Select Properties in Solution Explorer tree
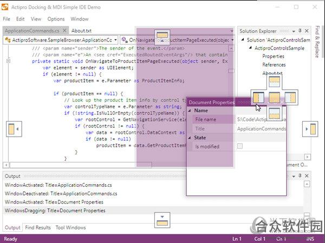The height and width of the screenshot is (243, 325). click(273, 56)
